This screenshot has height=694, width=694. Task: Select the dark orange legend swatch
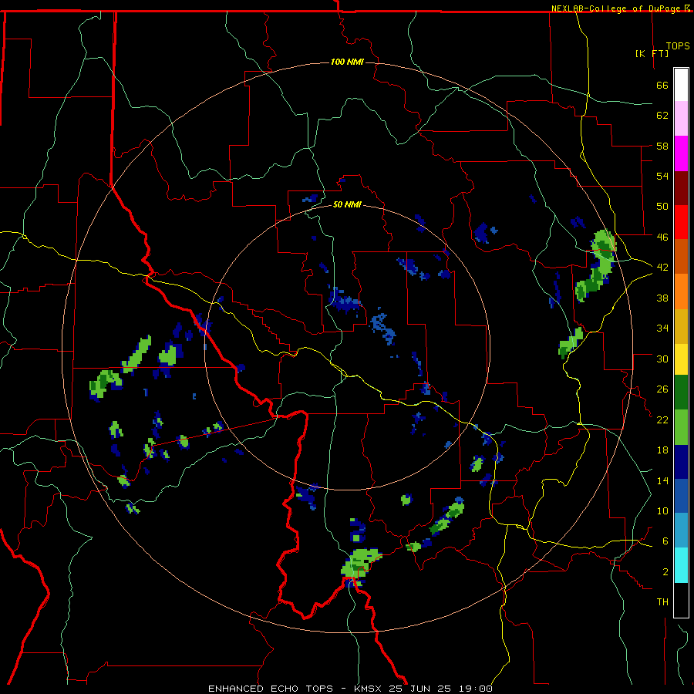681,257
